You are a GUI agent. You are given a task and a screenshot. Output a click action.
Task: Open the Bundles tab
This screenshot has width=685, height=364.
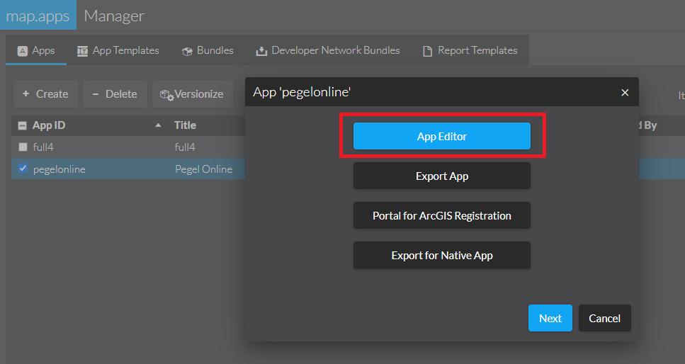pyautogui.click(x=208, y=50)
